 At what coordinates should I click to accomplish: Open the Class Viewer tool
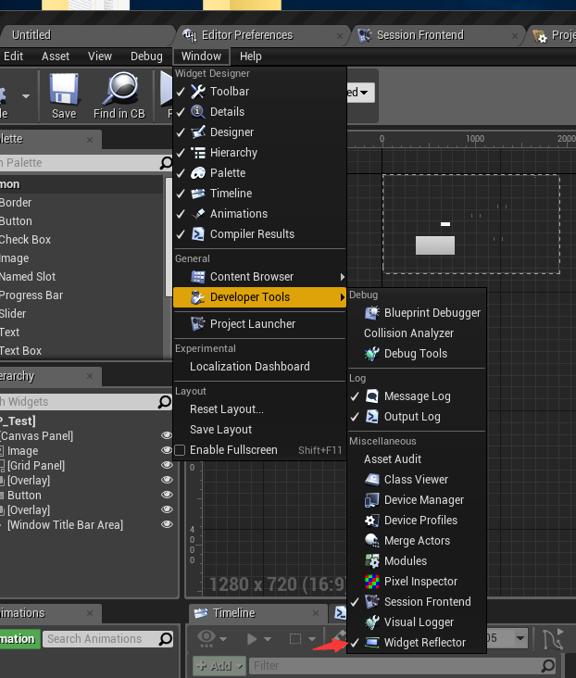point(416,480)
